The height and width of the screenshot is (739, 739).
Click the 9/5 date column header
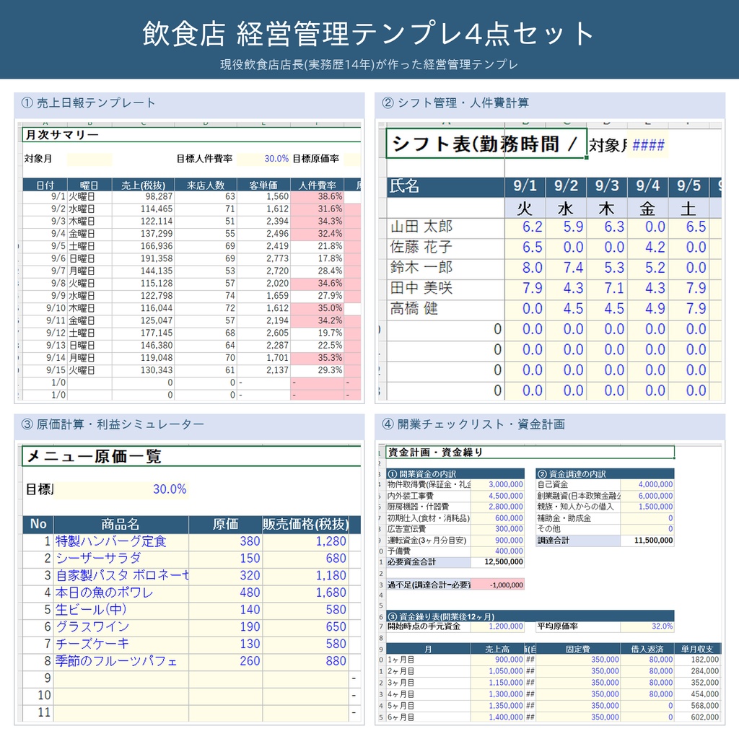[689, 187]
